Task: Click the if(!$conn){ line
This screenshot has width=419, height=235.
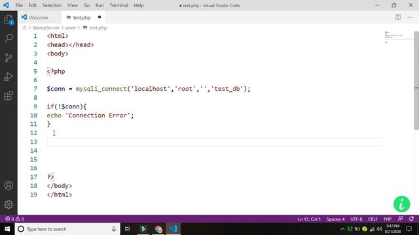Action: coord(67,106)
